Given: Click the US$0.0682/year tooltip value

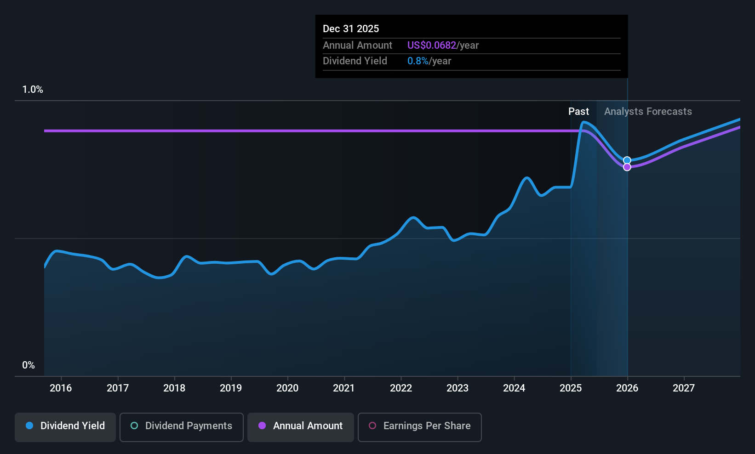Looking at the screenshot, I should click(443, 45).
